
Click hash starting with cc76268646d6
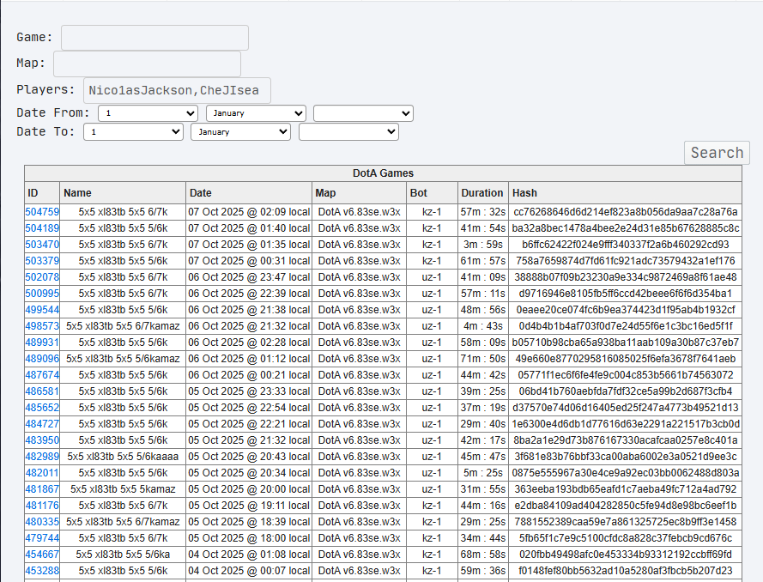point(626,212)
